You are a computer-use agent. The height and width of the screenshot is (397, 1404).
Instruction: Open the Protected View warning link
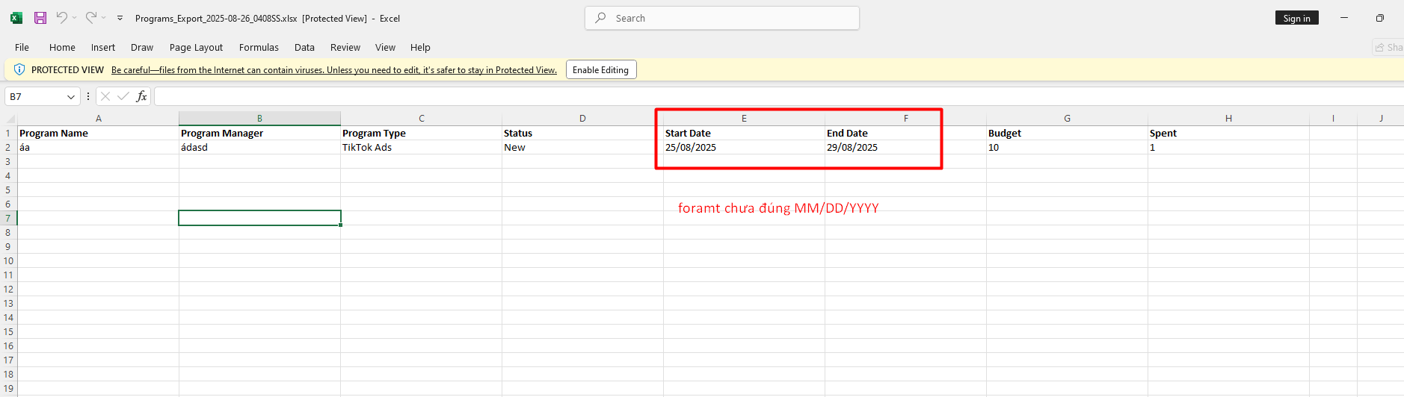pyautogui.click(x=333, y=70)
